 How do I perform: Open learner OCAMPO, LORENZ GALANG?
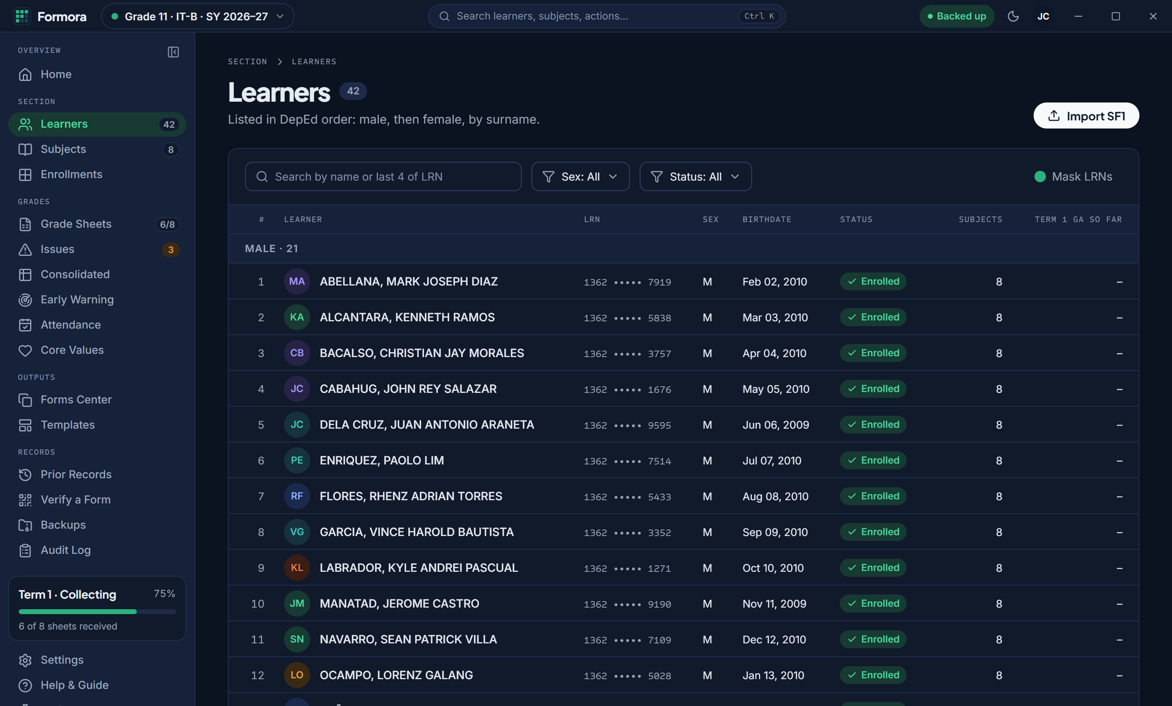(396, 675)
